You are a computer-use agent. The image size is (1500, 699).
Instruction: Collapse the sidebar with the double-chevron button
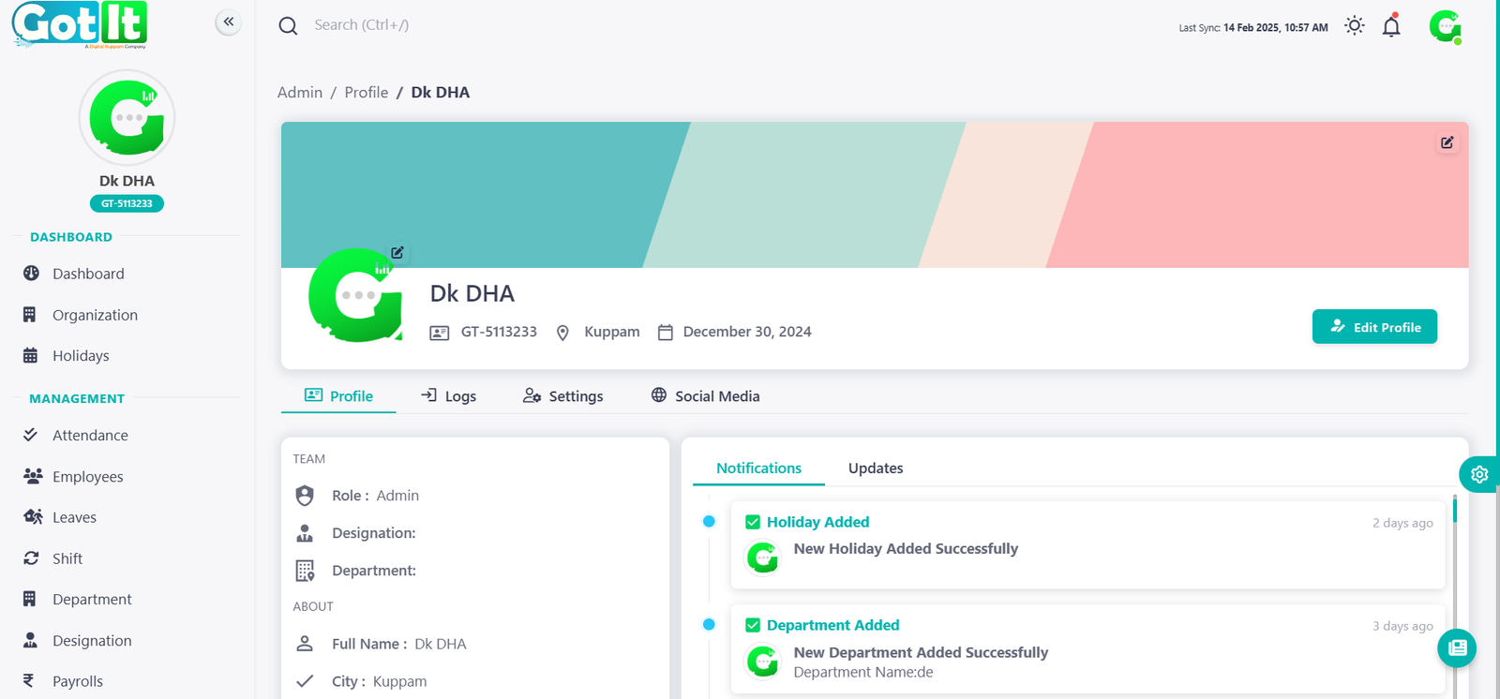click(228, 22)
